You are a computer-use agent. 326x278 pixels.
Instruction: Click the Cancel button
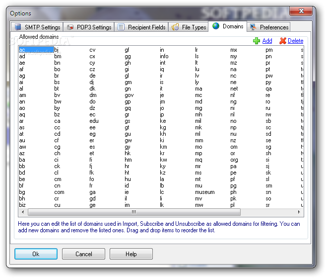(x=83, y=254)
